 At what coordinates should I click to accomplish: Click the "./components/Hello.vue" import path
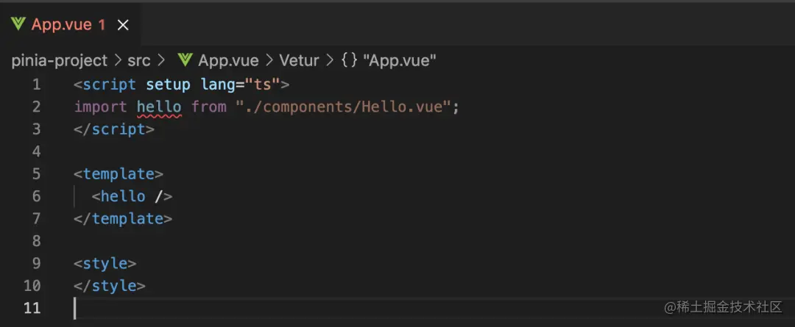click(x=342, y=107)
